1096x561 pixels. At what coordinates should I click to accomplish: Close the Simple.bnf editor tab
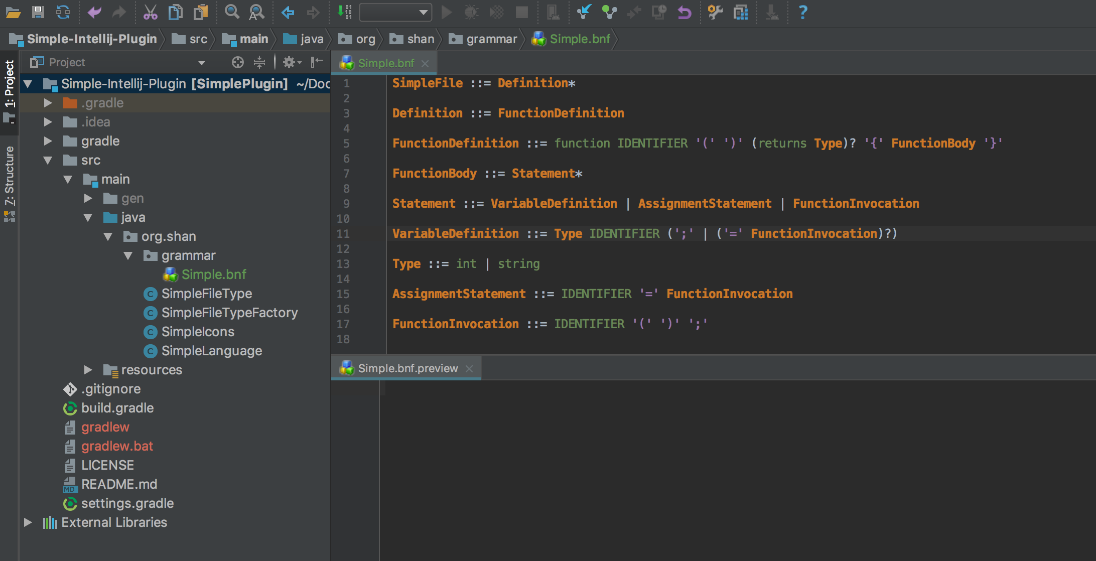426,63
